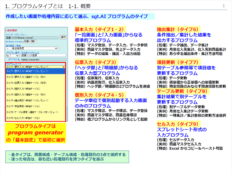Viewport: 232px width, 174px height.
Task: Click the database manager link label
Action: 14,41
